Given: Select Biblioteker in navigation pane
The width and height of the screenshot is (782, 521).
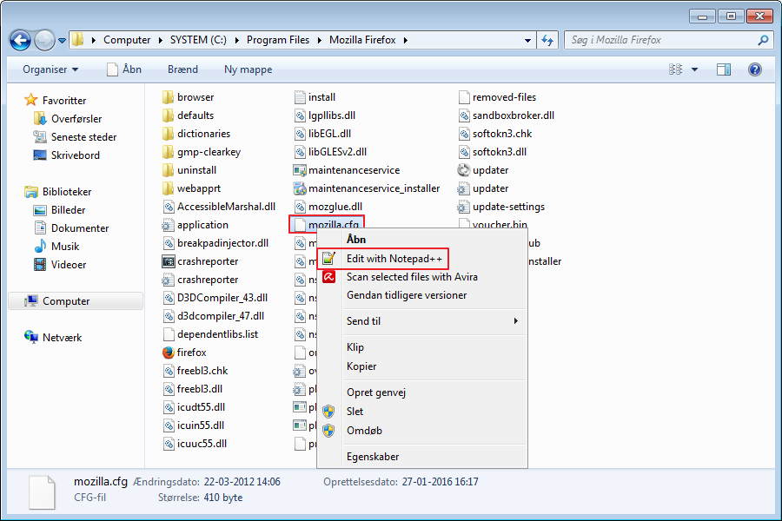Looking at the screenshot, I should coord(58,191).
